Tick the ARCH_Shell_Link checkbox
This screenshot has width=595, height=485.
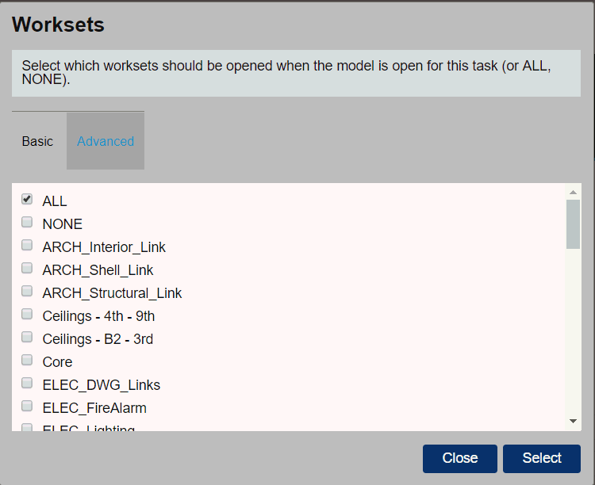click(x=27, y=268)
